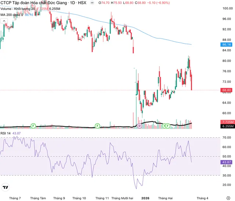
Task: Click the Tháng 9 time axis label
Action: (x=59, y=198)
